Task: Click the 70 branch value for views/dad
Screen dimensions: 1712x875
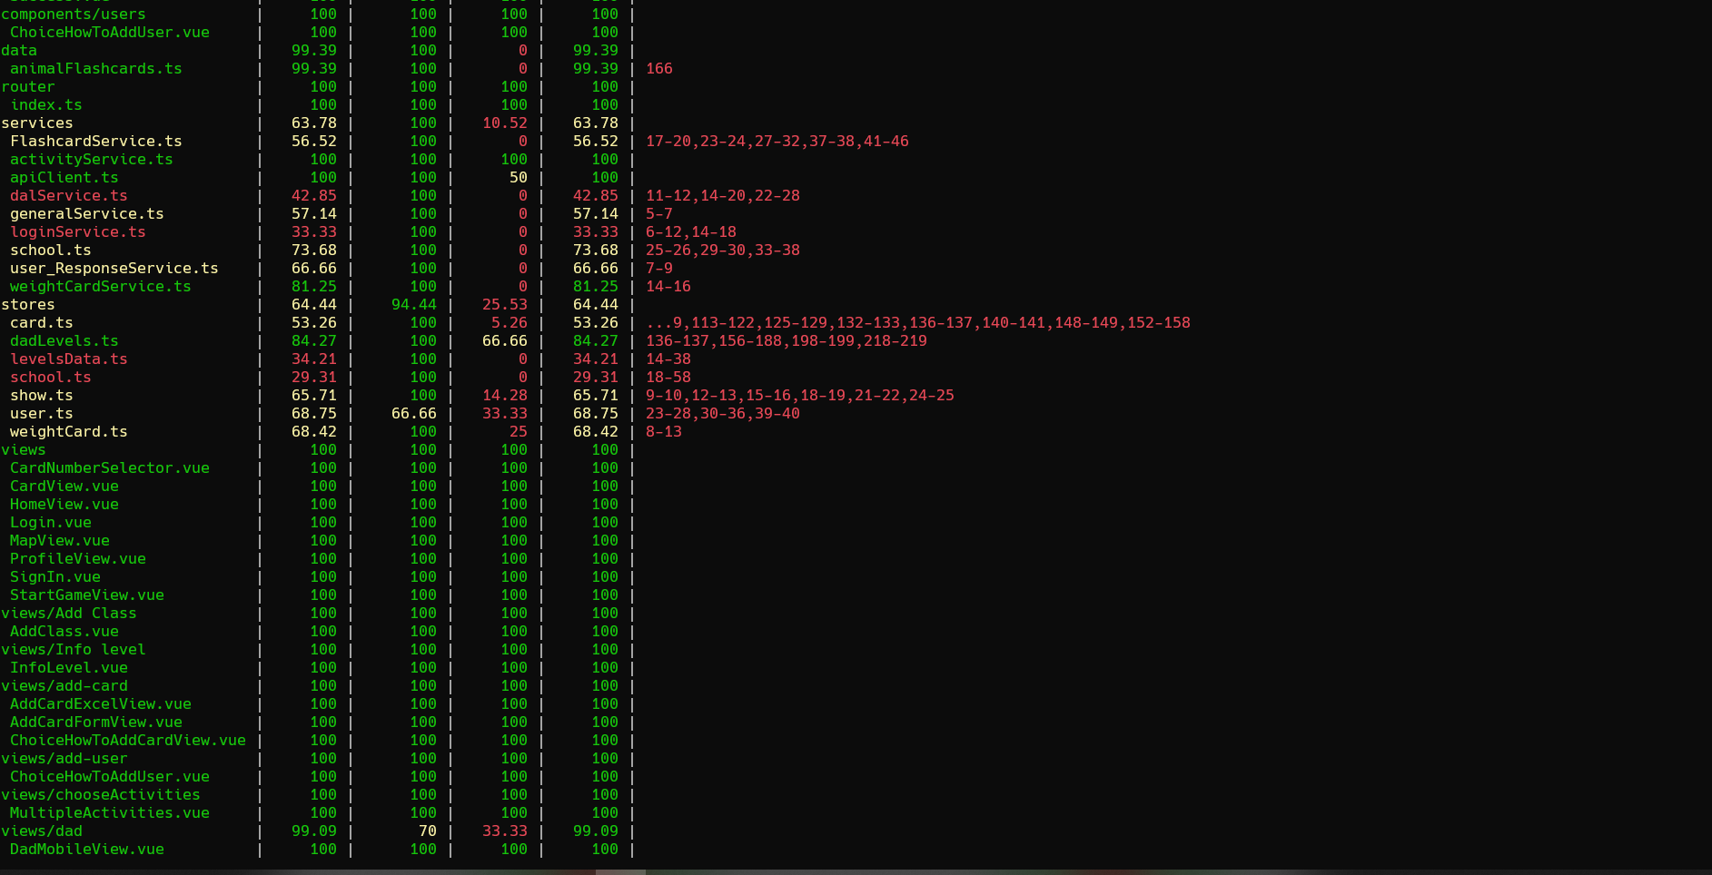Action: pyautogui.click(x=428, y=831)
